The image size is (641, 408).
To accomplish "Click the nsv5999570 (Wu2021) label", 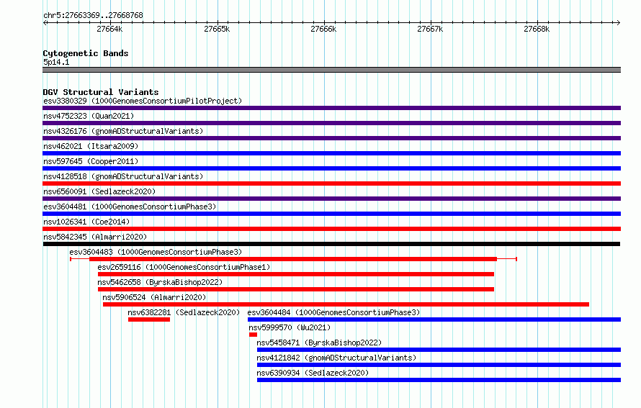I will tap(290, 327).
